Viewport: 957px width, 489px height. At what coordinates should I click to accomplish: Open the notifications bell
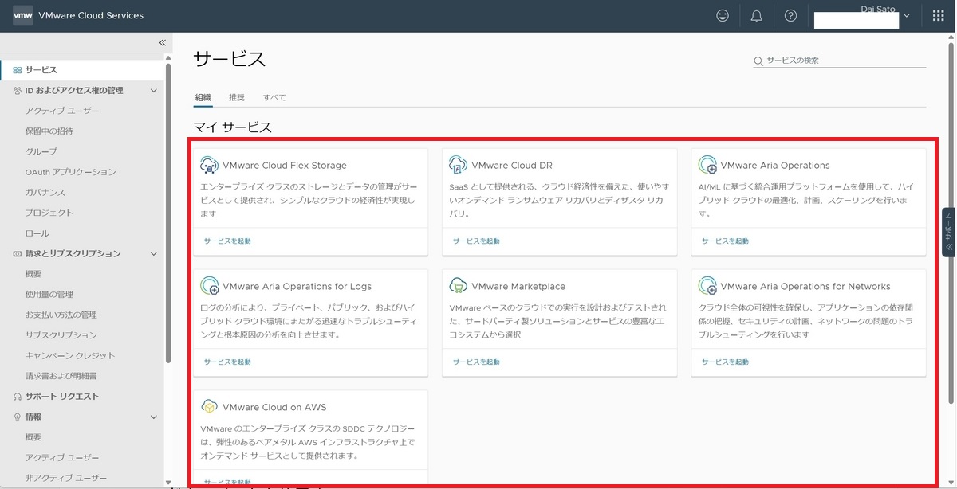pyautogui.click(x=756, y=15)
